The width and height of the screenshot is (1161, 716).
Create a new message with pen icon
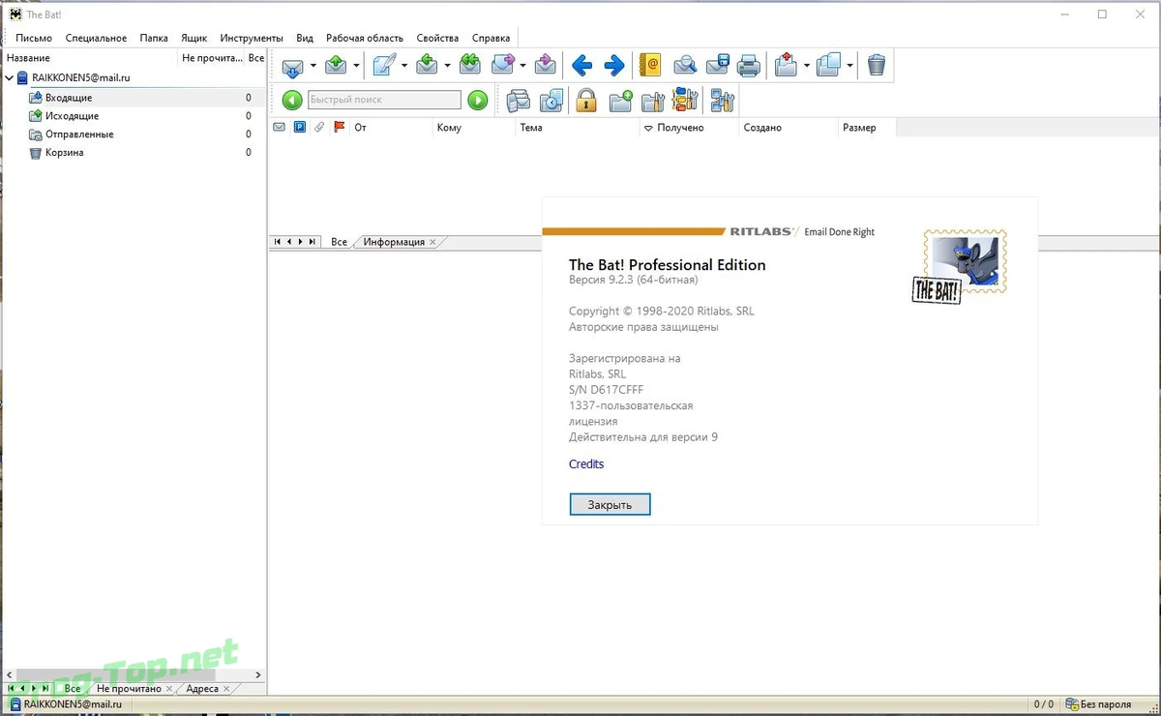coord(384,66)
